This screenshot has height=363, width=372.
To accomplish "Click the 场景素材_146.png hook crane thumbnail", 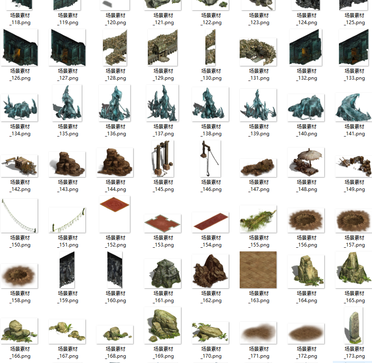I will coord(210,159).
